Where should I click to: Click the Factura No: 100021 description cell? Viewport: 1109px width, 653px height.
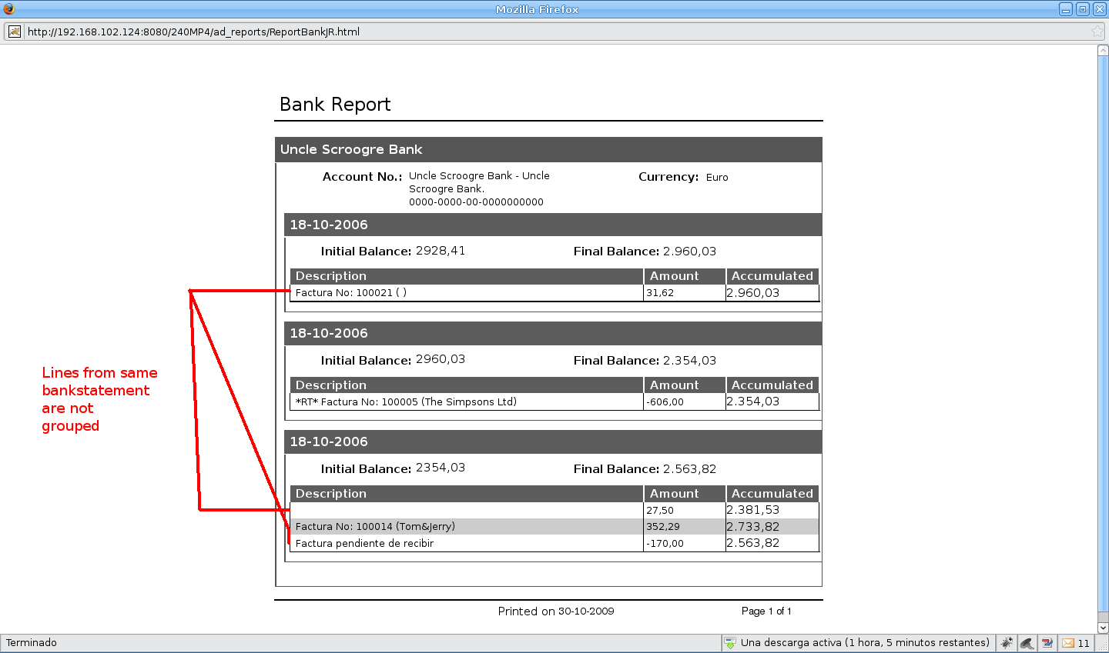(x=351, y=293)
